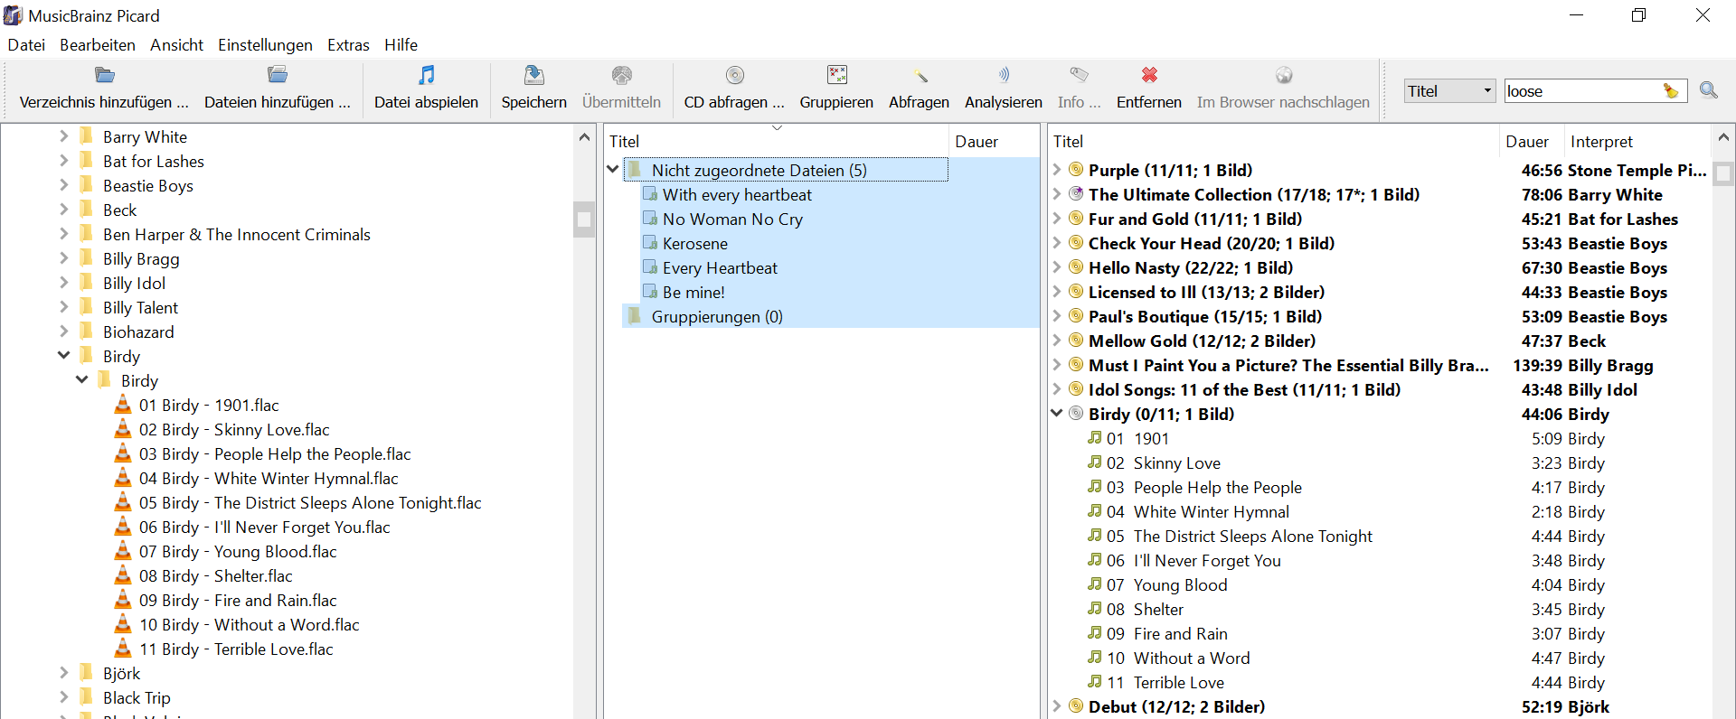Expand the Barry White folder

[x=63, y=135]
